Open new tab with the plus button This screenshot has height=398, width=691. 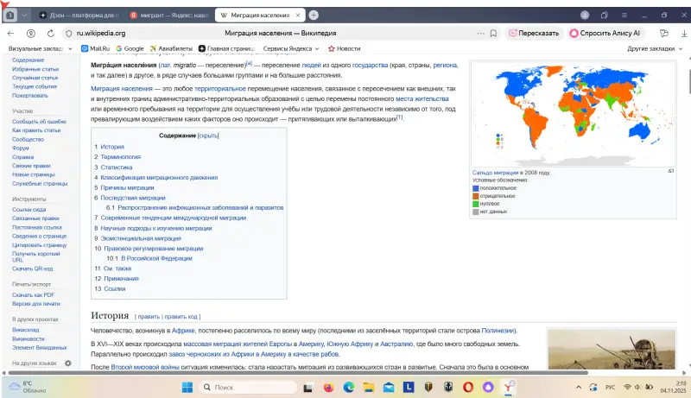(x=314, y=15)
